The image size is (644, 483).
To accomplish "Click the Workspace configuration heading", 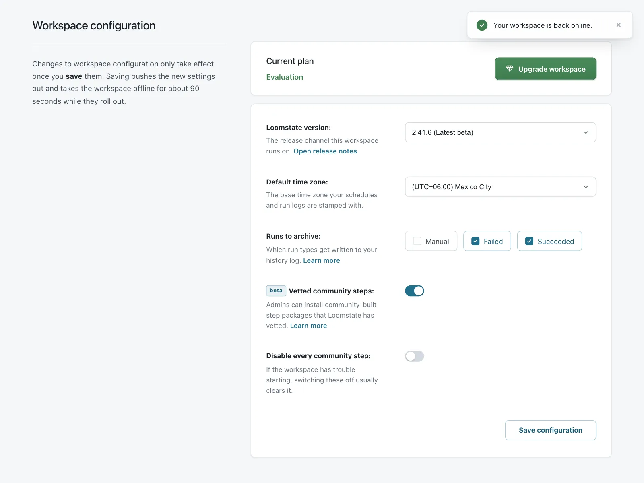I will pyautogui.click(x=94, y=25).
